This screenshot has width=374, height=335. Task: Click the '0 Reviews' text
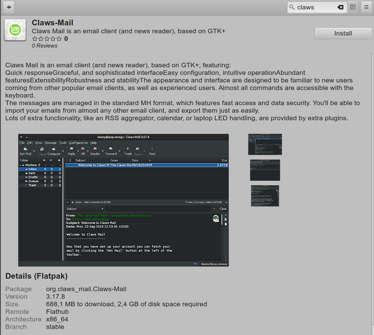tap(45, 46)
